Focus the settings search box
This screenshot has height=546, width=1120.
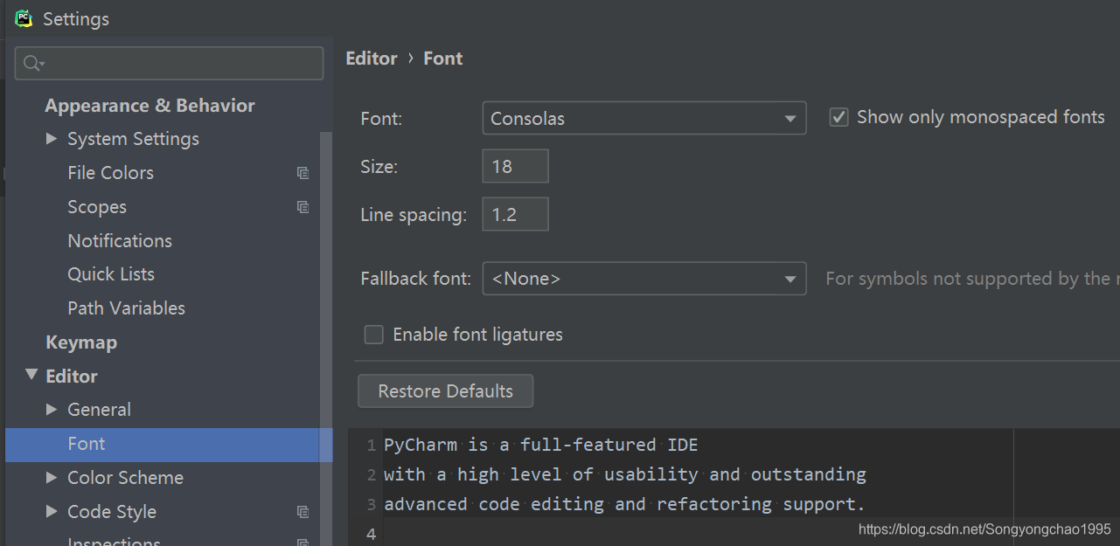(170, 63)
